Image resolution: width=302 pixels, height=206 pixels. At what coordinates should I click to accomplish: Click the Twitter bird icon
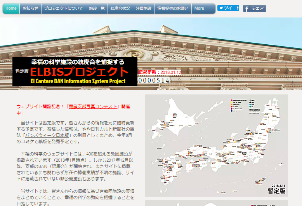221,8
